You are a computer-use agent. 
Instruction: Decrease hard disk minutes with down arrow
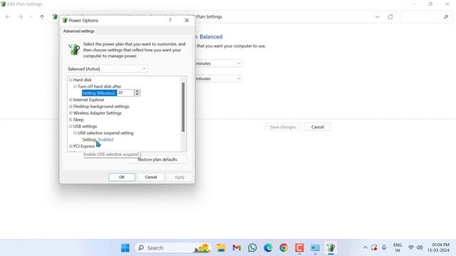click(x=137, y=95)
